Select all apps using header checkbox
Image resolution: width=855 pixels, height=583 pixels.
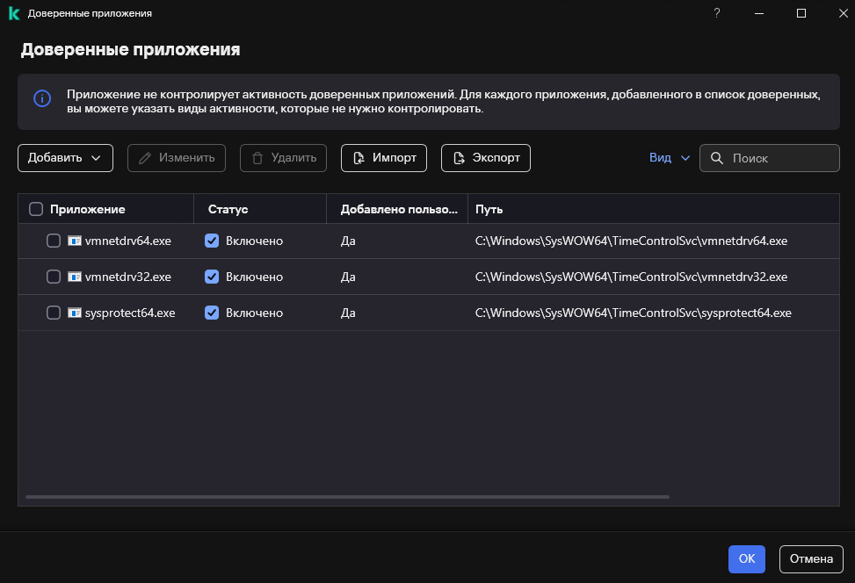pyautogui.click(x=36, y=209)
